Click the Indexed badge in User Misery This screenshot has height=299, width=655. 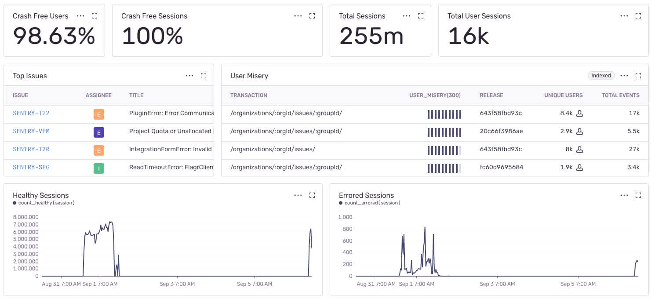601,76
